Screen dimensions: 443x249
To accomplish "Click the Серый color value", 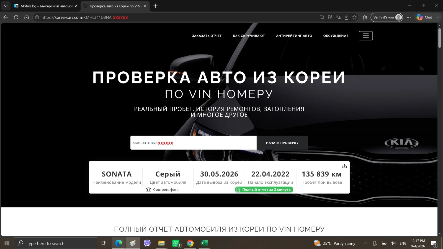I will [x=168, y=174].
